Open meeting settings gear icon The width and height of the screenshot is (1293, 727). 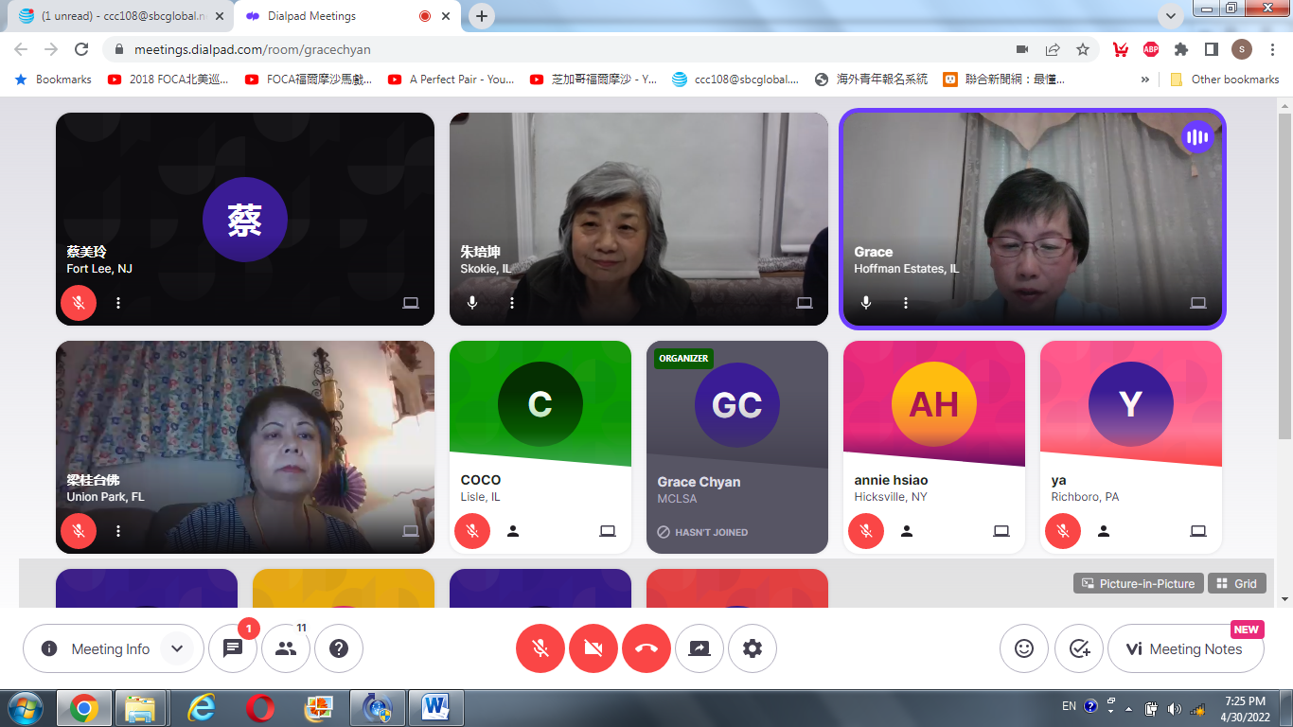[753, 648]
